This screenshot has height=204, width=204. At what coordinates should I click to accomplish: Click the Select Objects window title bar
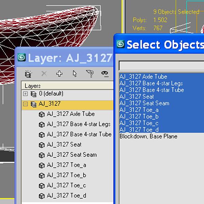(159, 44)
